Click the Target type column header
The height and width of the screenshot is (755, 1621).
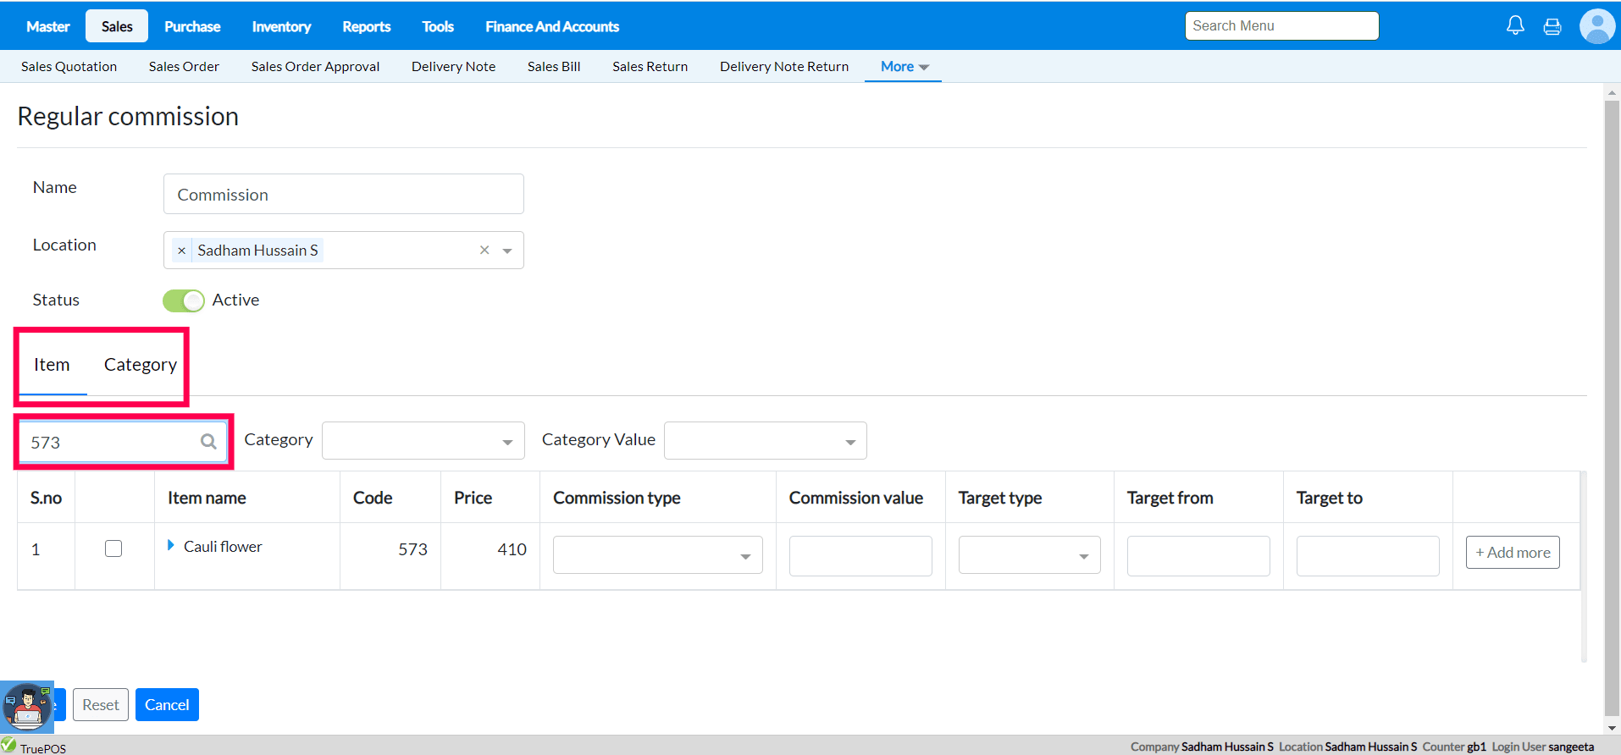coord(1000,498)
